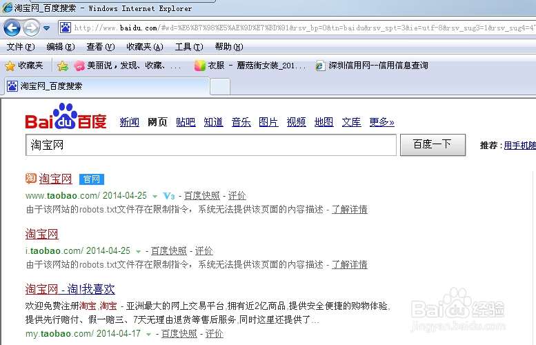
Task: Click the my.taobao.com/ green URL text
Action: click(59, 334)
